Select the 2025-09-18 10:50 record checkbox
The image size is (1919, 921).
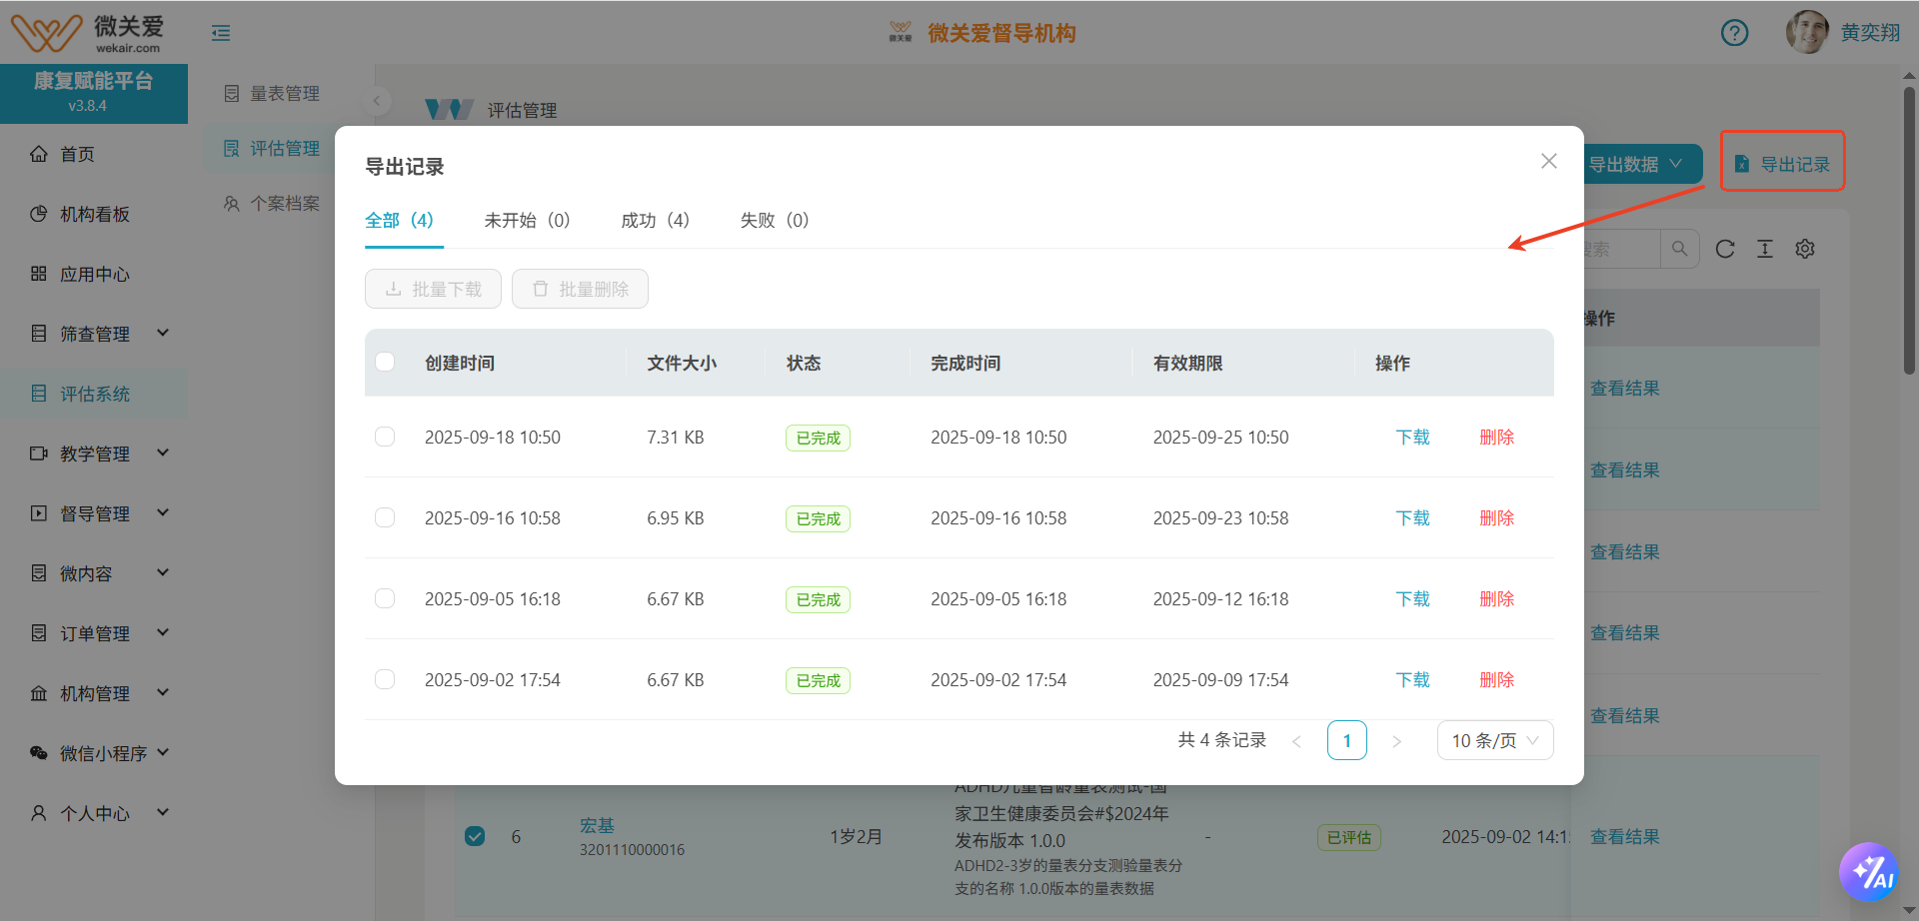(385, 437)
